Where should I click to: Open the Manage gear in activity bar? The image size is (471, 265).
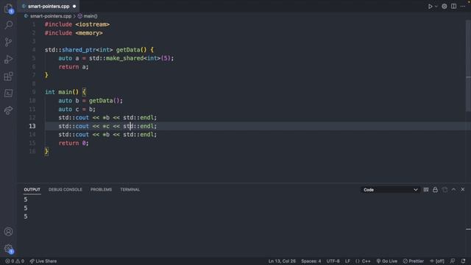8,249
